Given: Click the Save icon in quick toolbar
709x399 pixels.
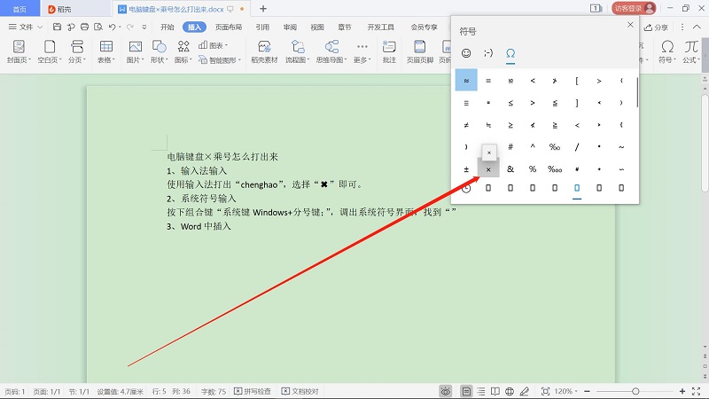Looking at the screenshot, I should point(57,27).
